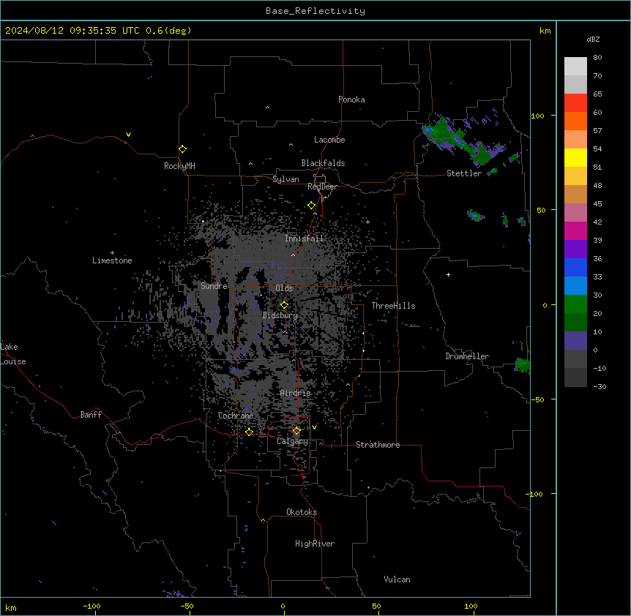Click the yellow diamond marker between Olds and Didsbury
This screenshot has width=631, height=616.
pos(285,305)
